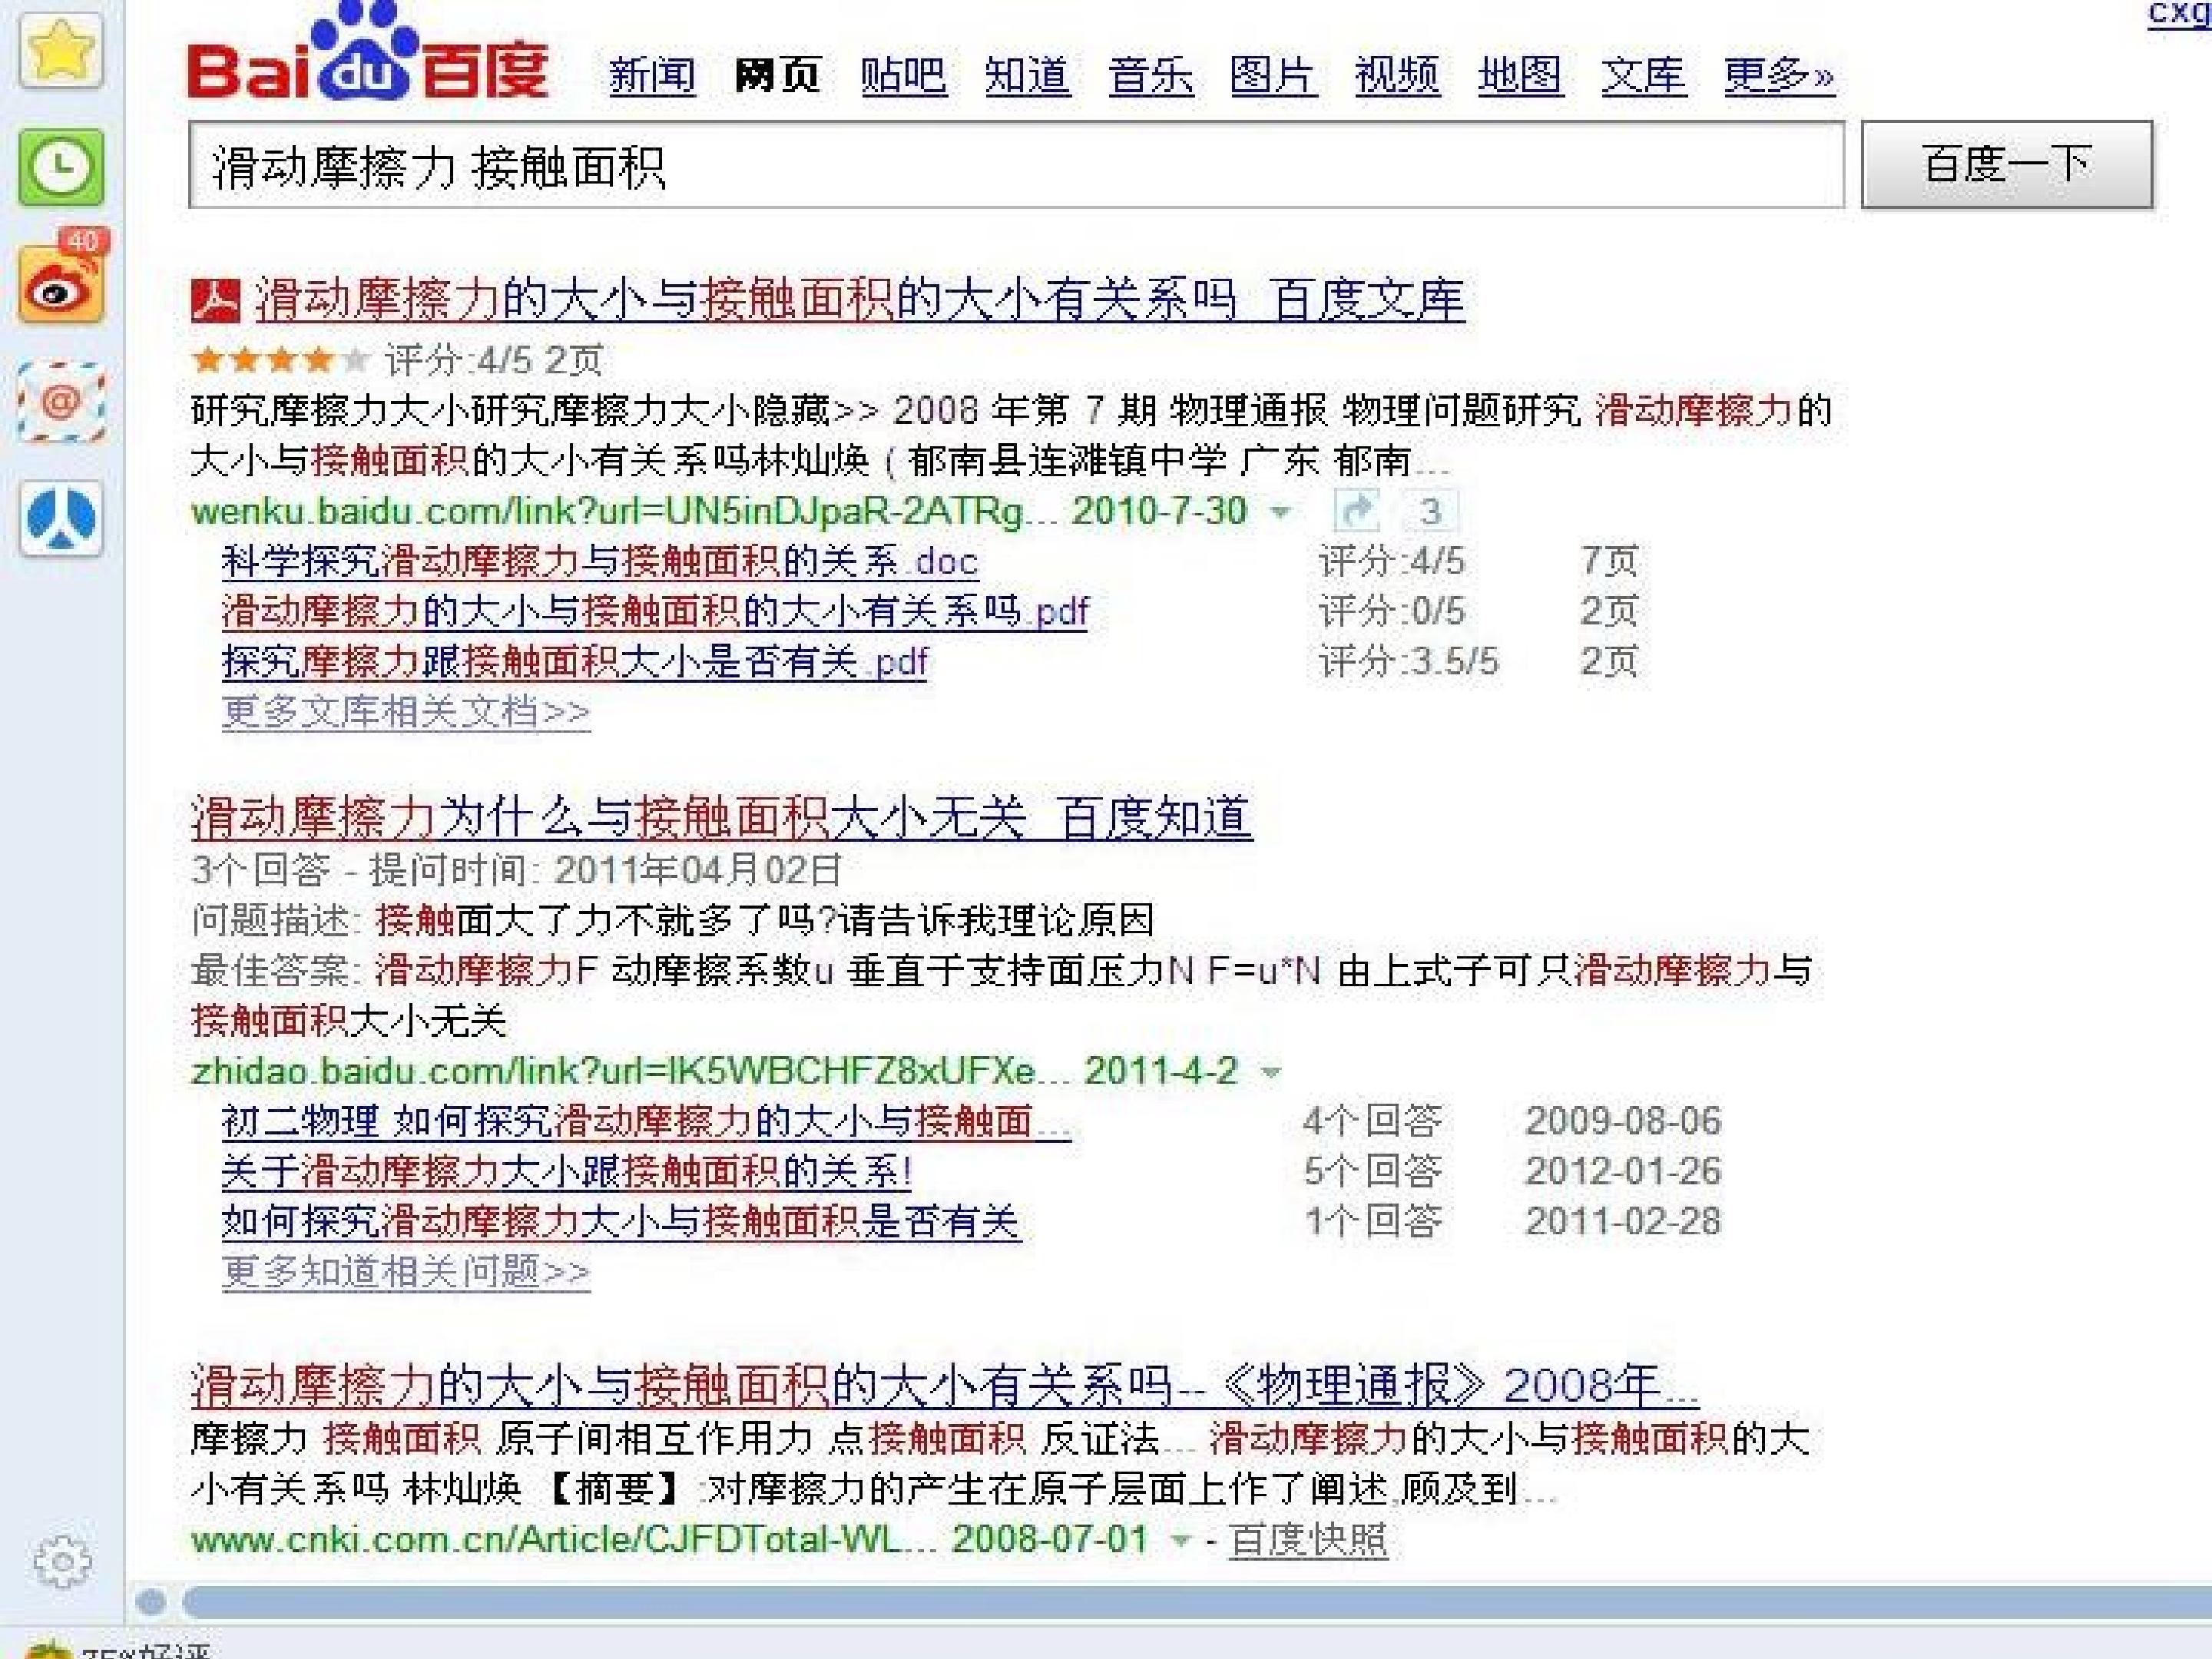
Task: Click the share count 3 badge
Action: (x=1430, y=511)
